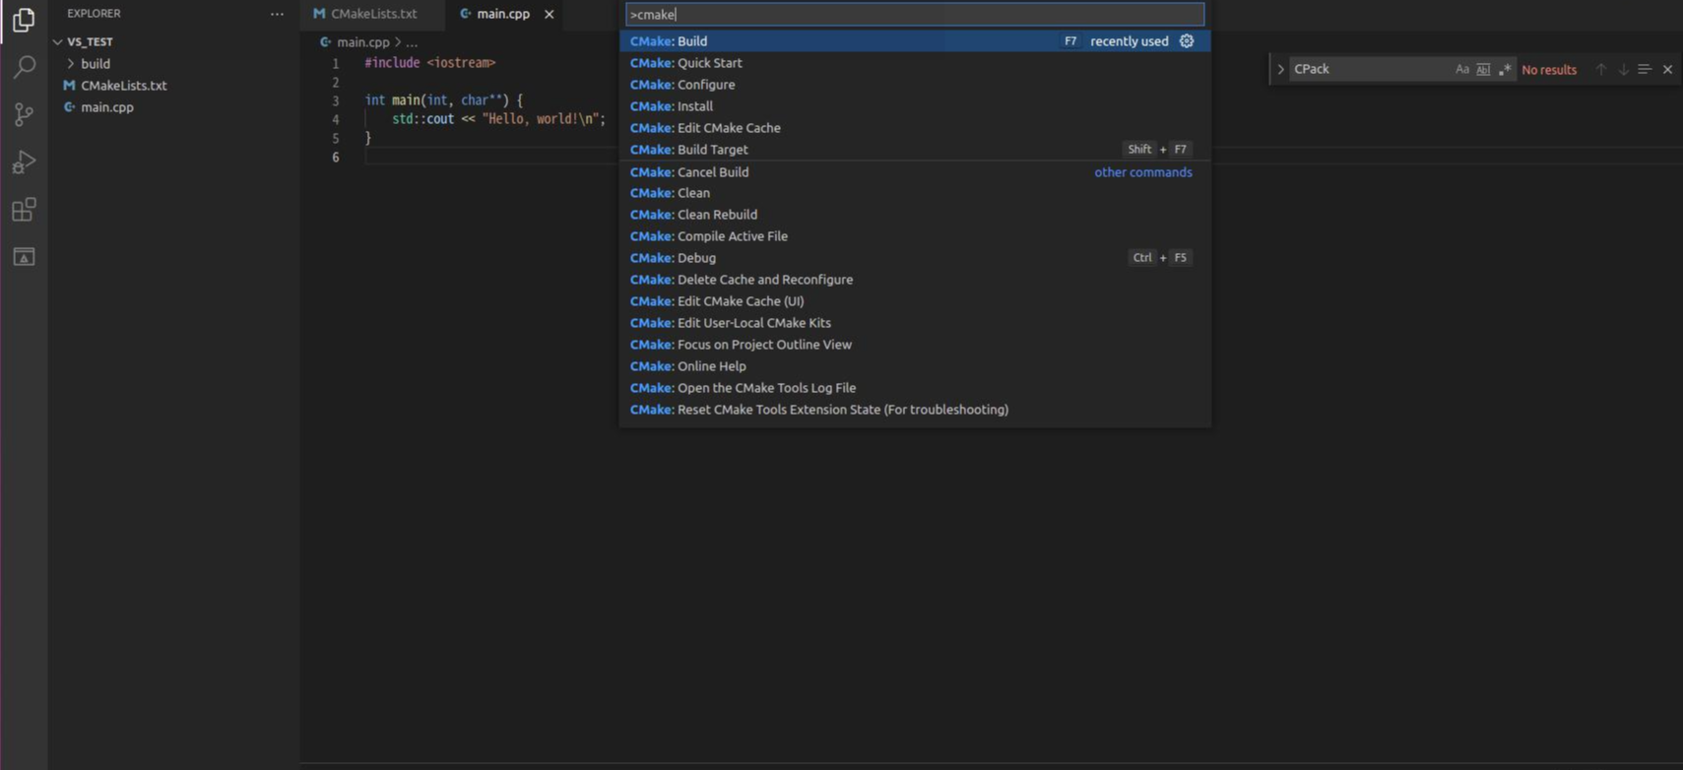1683x770 pixels.
Task: Select CMake: Edit CMake Cache (UI)
Action: (x=915, y=301)
